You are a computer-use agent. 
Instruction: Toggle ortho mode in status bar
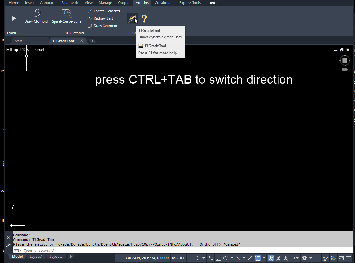(218, 258)
